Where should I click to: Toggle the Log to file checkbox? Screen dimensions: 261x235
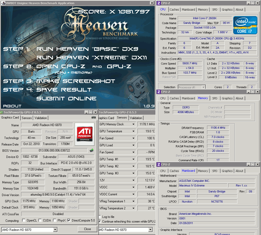click(x=100, y=217)
